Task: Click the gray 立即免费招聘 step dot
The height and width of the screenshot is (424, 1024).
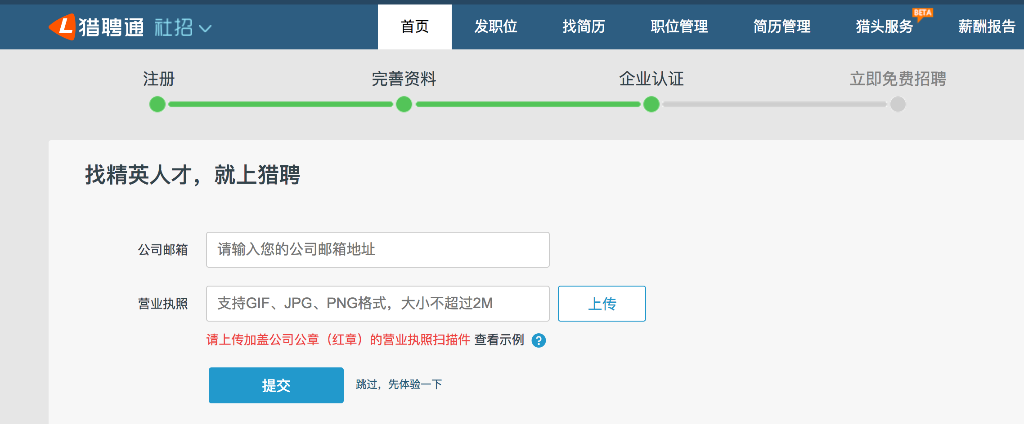Action: (898, 104)
